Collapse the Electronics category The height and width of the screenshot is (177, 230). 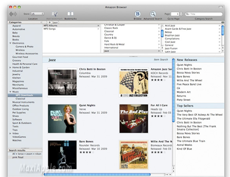10,43
